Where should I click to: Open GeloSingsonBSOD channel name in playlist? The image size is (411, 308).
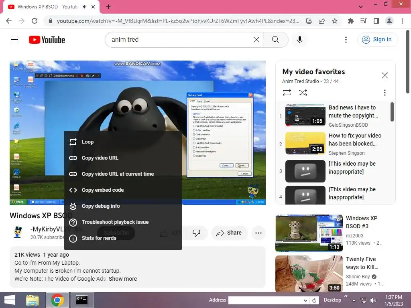[x=348, y=125]
